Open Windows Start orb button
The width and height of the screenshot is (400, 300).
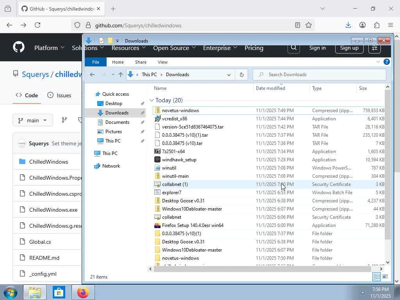[10, 292]
